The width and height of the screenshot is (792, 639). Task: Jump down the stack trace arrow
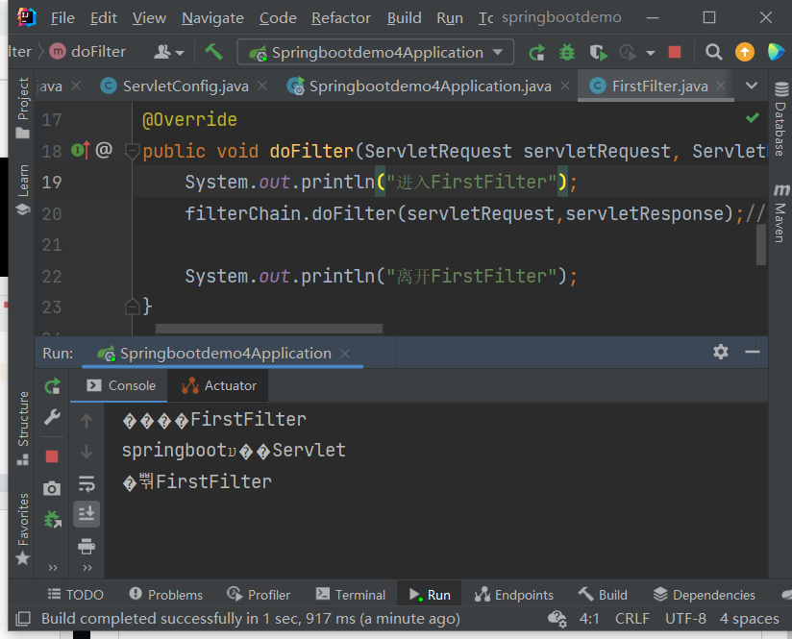point(87,451)
